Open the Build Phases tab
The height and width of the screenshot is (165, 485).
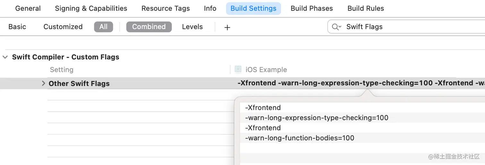(x=311, y=8)
